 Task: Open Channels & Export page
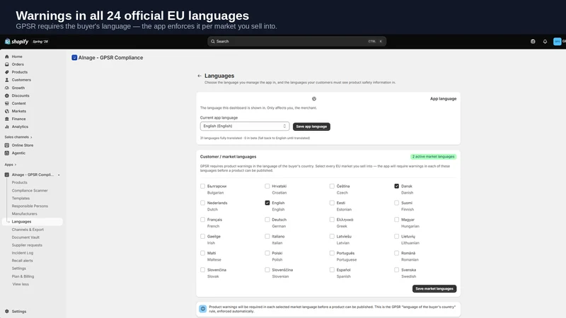pos(28,229)
